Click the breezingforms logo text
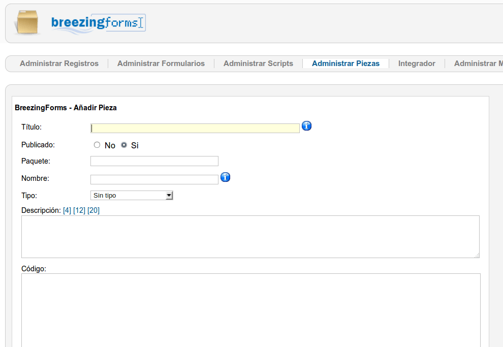The image size is (503, 347). pyautogui.click(x=98, y=23)
